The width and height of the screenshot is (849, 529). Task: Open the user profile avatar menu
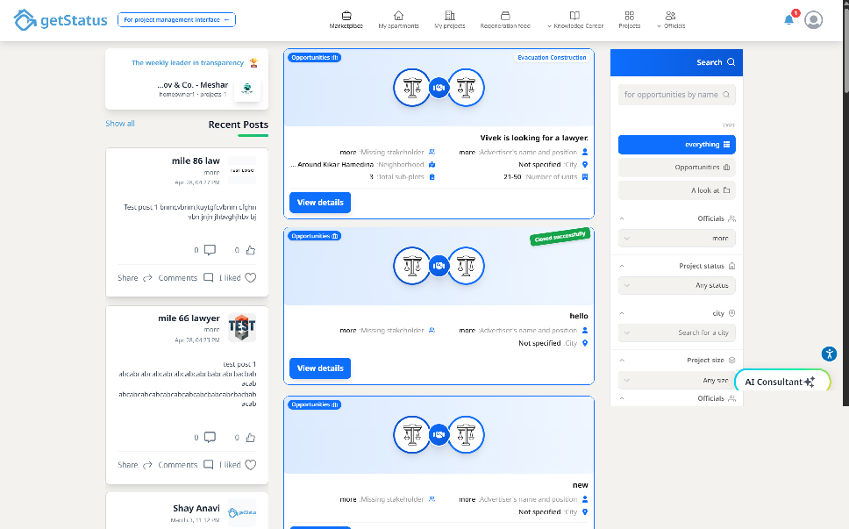click(x=813, y=20)
